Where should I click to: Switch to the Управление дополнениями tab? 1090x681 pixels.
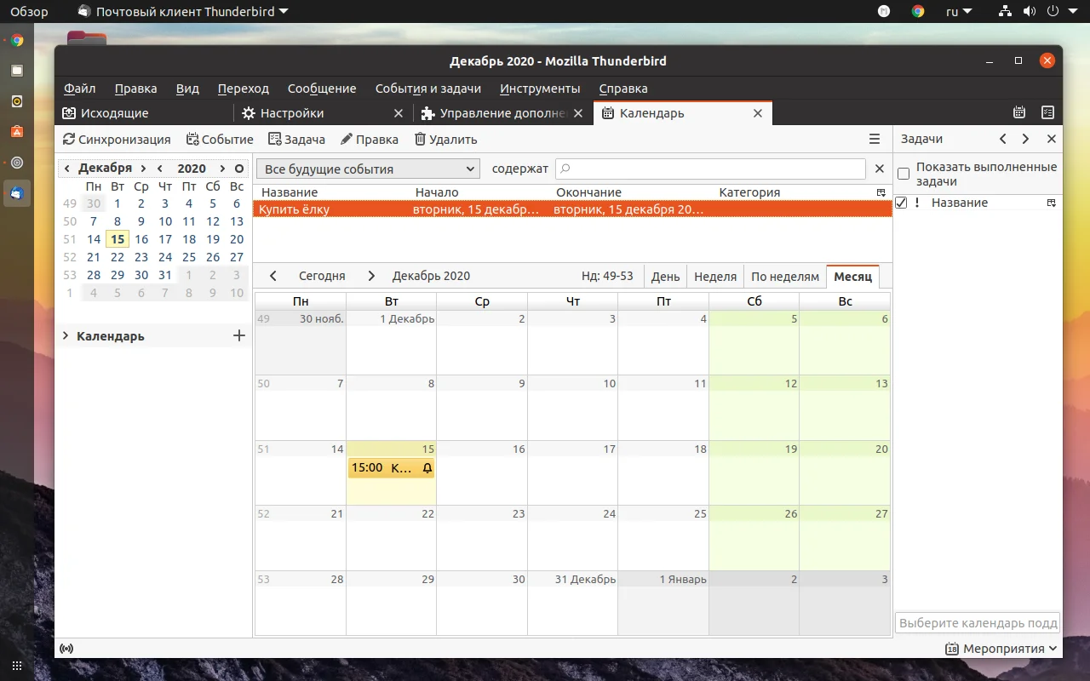coord(503,112)
